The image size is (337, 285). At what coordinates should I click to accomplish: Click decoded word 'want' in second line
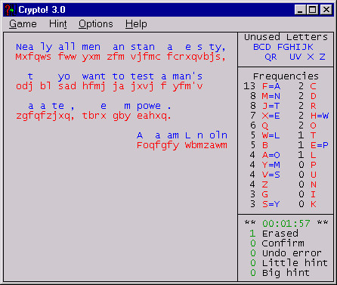pyautogui.click(x=94, y=76)
